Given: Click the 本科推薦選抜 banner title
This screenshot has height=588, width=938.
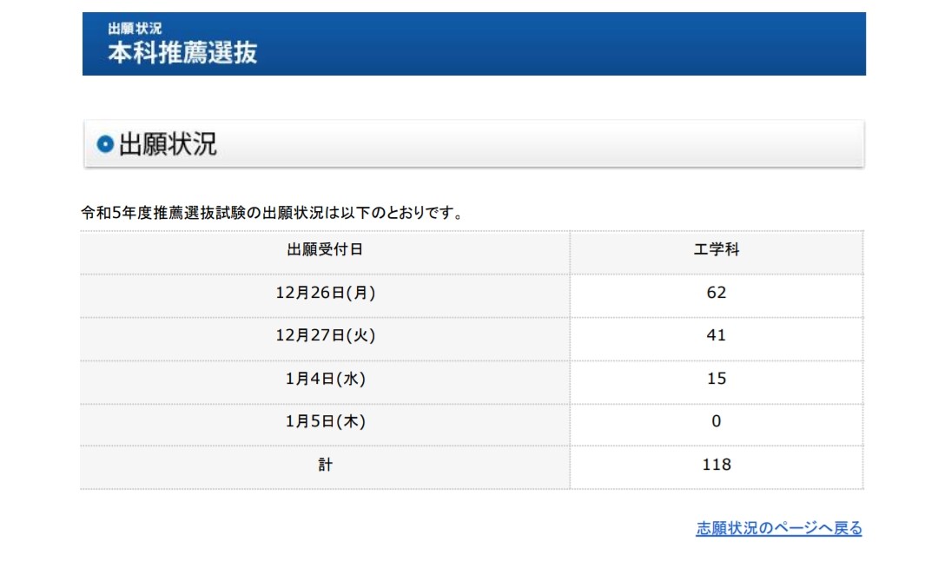Looking at the screenshot, I should [182, 53].
